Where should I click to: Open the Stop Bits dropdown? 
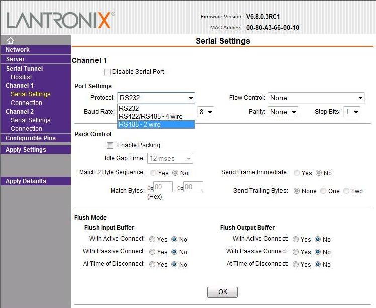coord(352,112)
